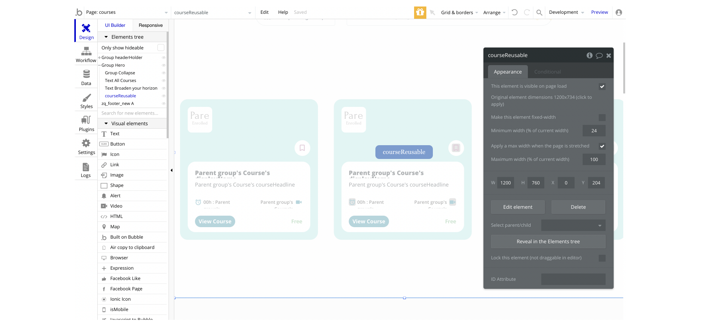
Task: Click the search magnifier icon in toolbar
Action: (539, 12)
